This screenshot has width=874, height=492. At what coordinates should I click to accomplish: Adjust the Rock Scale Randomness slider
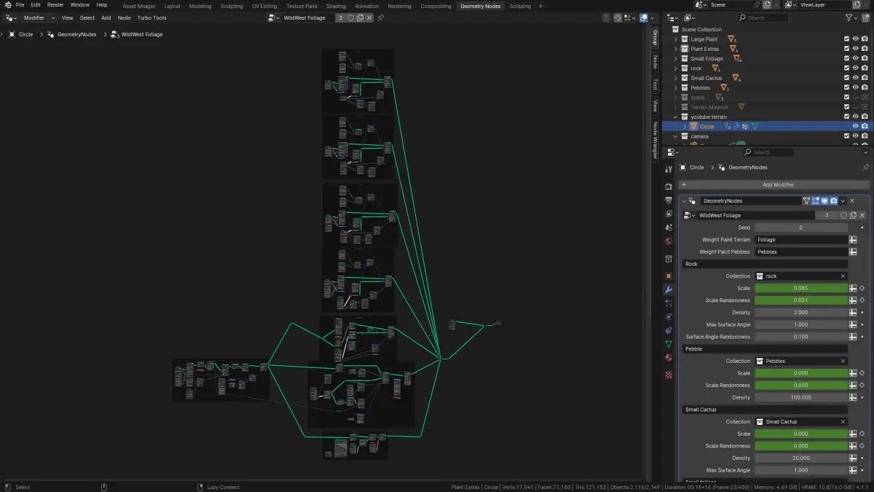[x=801, y=300]
